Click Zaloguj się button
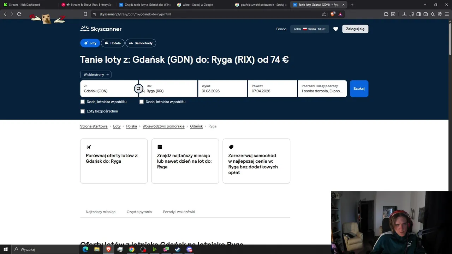452x254 pixels. coord(355,29)
